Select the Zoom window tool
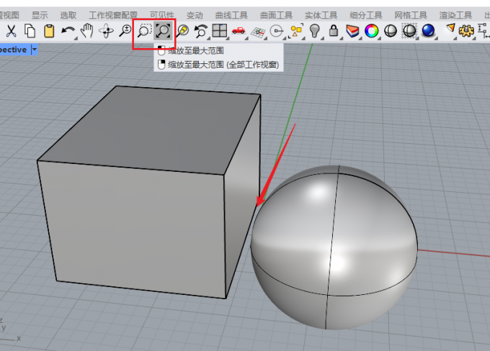Viewport: 490px width, 351px height. (x=144, y=31)
